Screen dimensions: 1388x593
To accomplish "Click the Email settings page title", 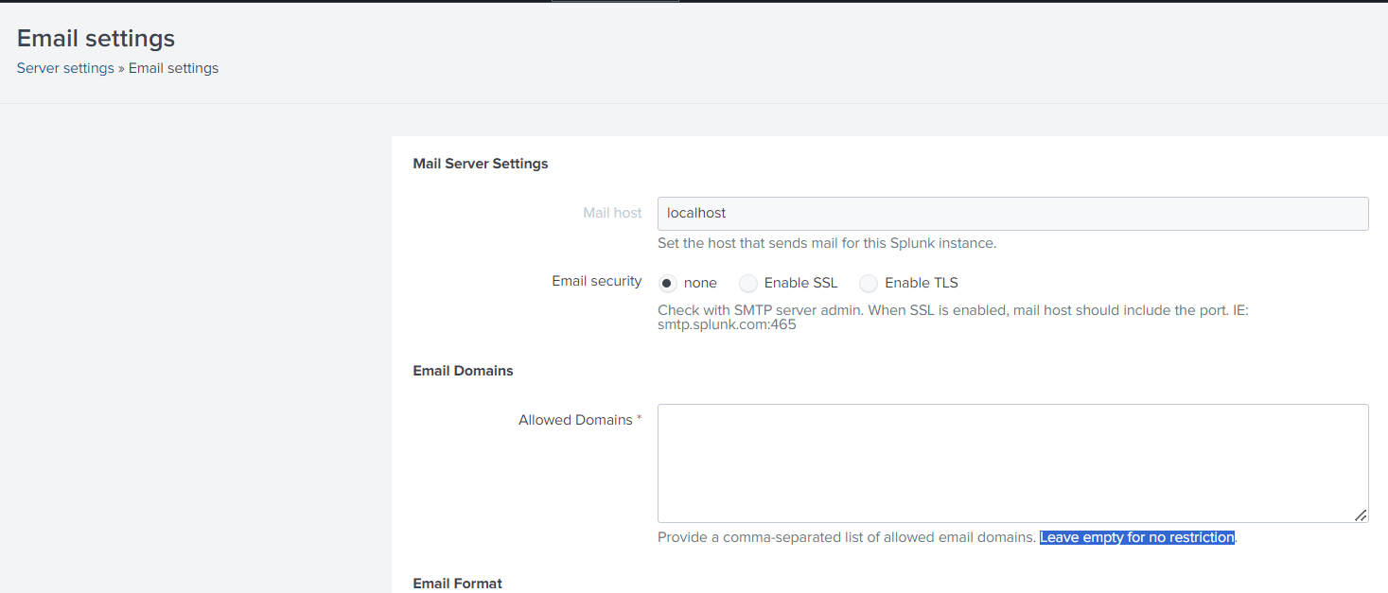I will [96, 38].
